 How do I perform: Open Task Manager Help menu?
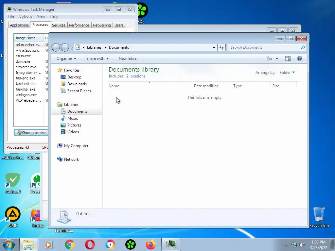click(54, 16)
